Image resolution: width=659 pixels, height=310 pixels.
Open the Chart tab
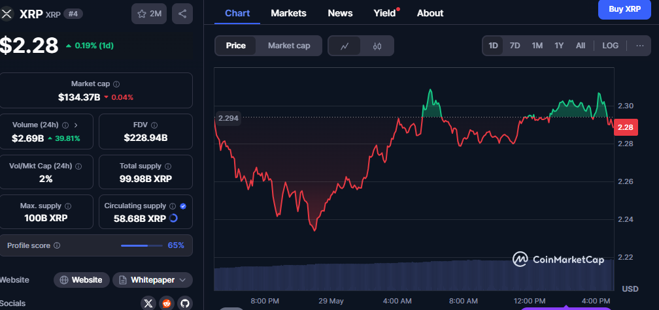(237, 13)
